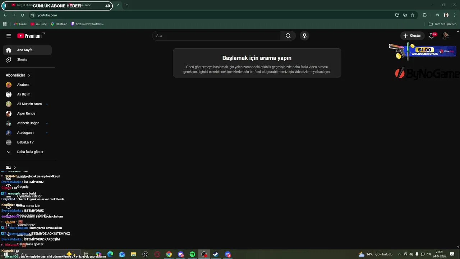Open the notifications bell
This screenshot has height=259, width=460.
click(x=432, y=36)
